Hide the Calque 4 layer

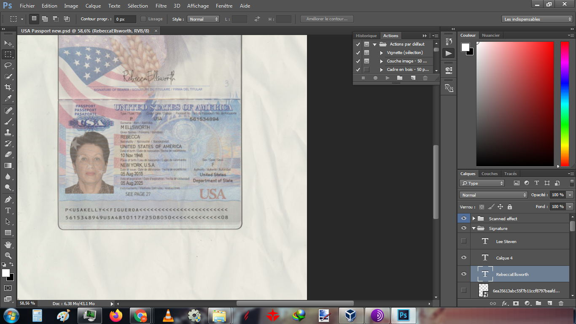pyautogui.click(x=464, y=258)
